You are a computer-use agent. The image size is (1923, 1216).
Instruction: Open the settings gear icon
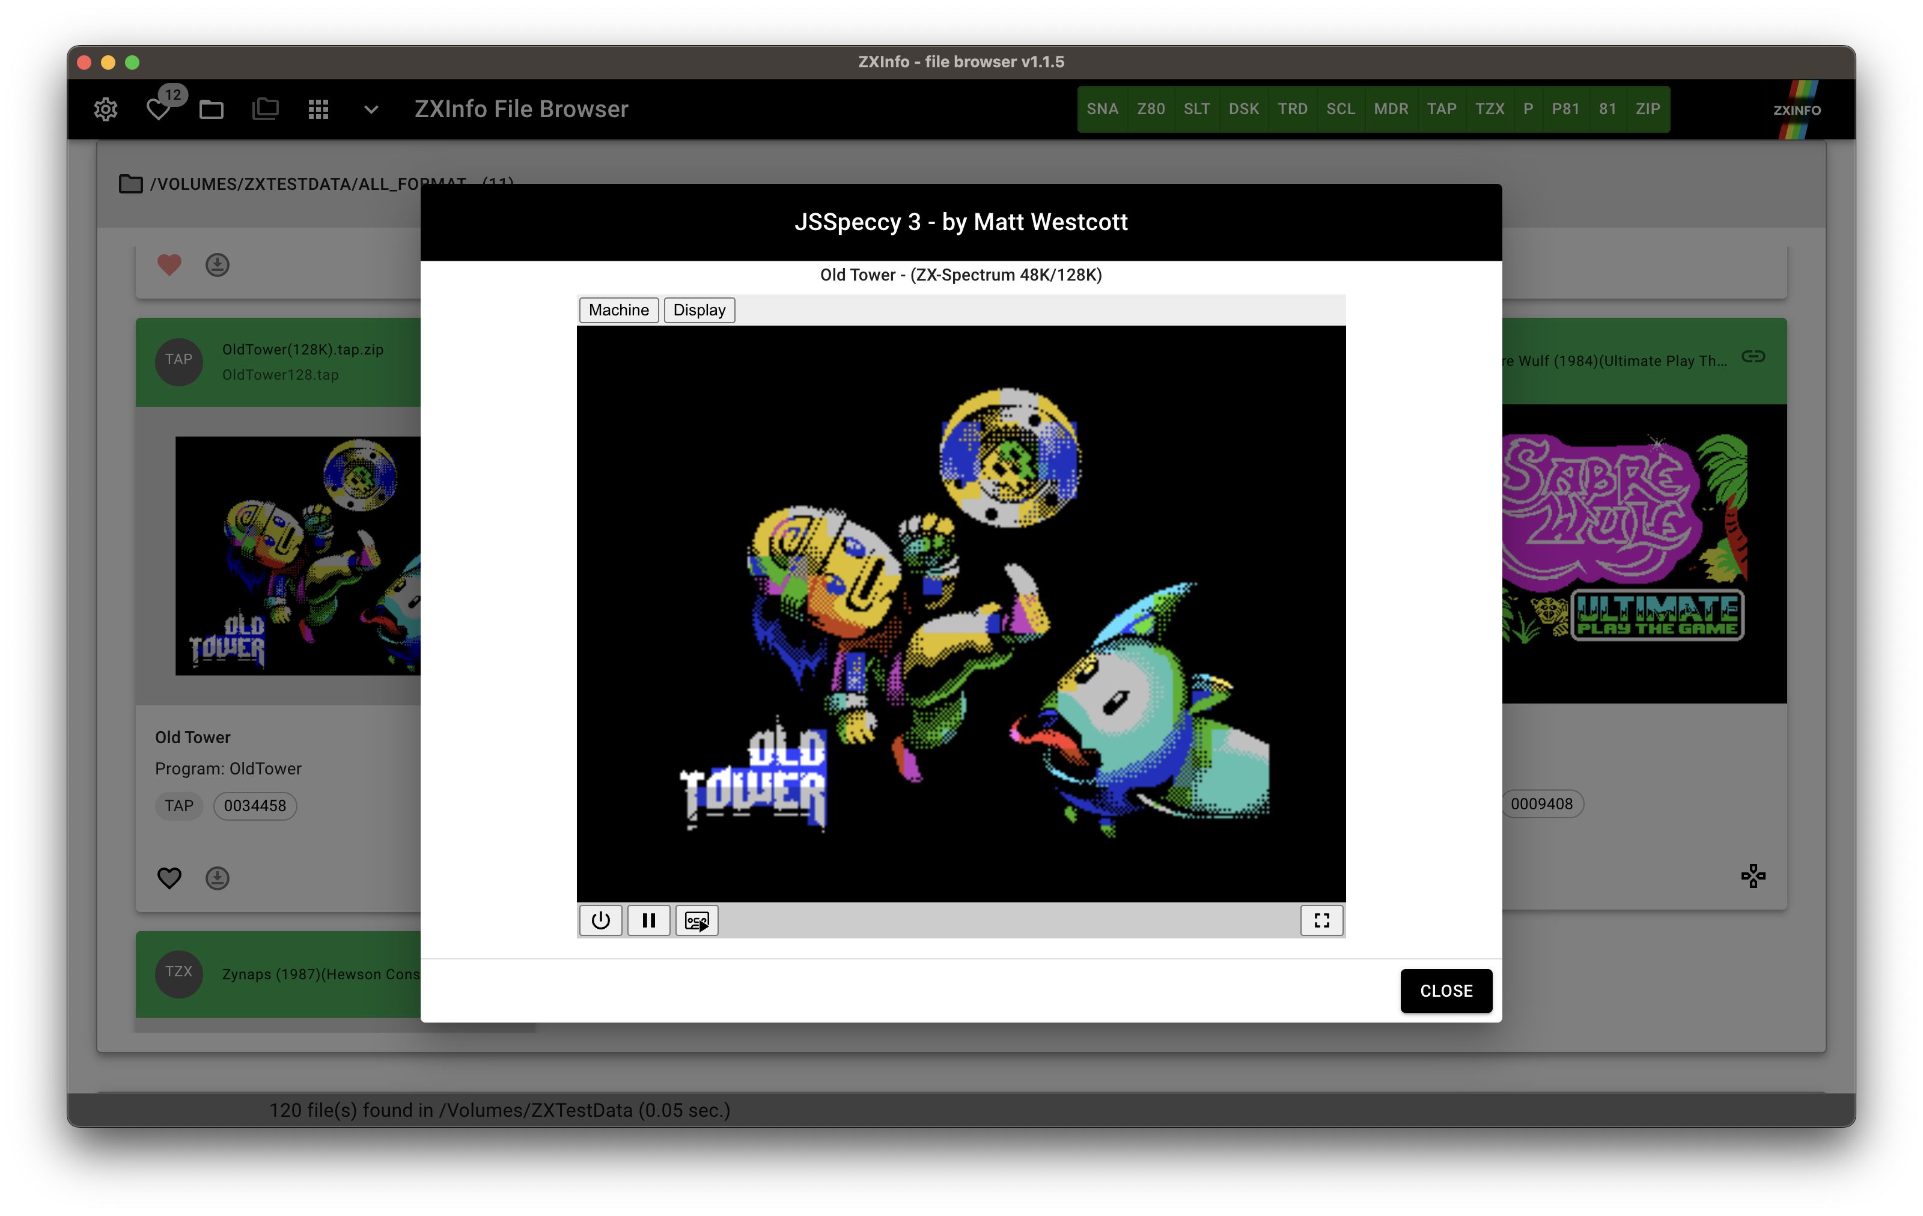tap(105, 109)
